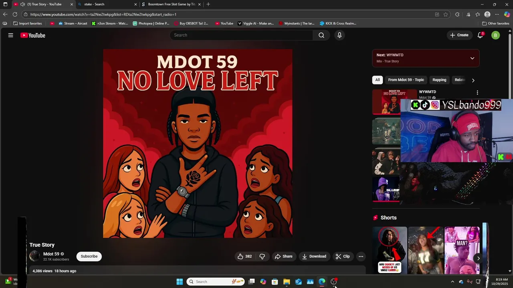The width and height of the screenshot is (513, 288).
Task: Like the True Story video
Action: (245, 256)
